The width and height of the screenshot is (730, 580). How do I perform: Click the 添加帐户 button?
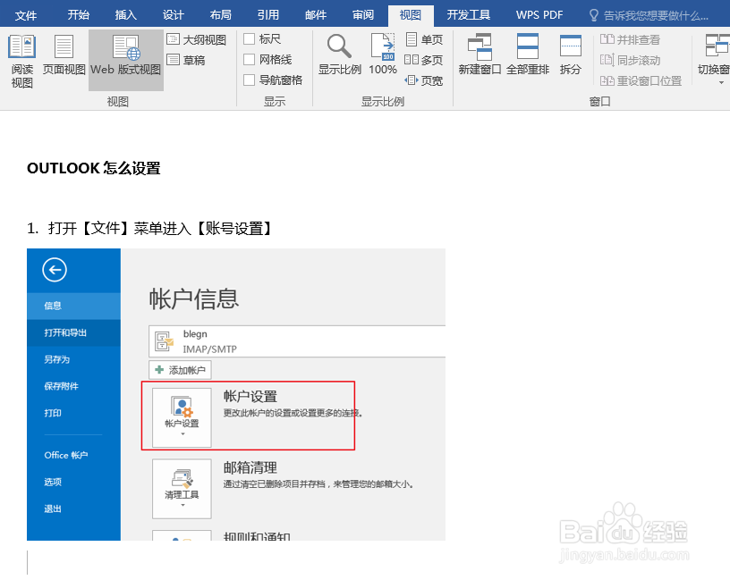pyautogui.click(x=180, y=370)
